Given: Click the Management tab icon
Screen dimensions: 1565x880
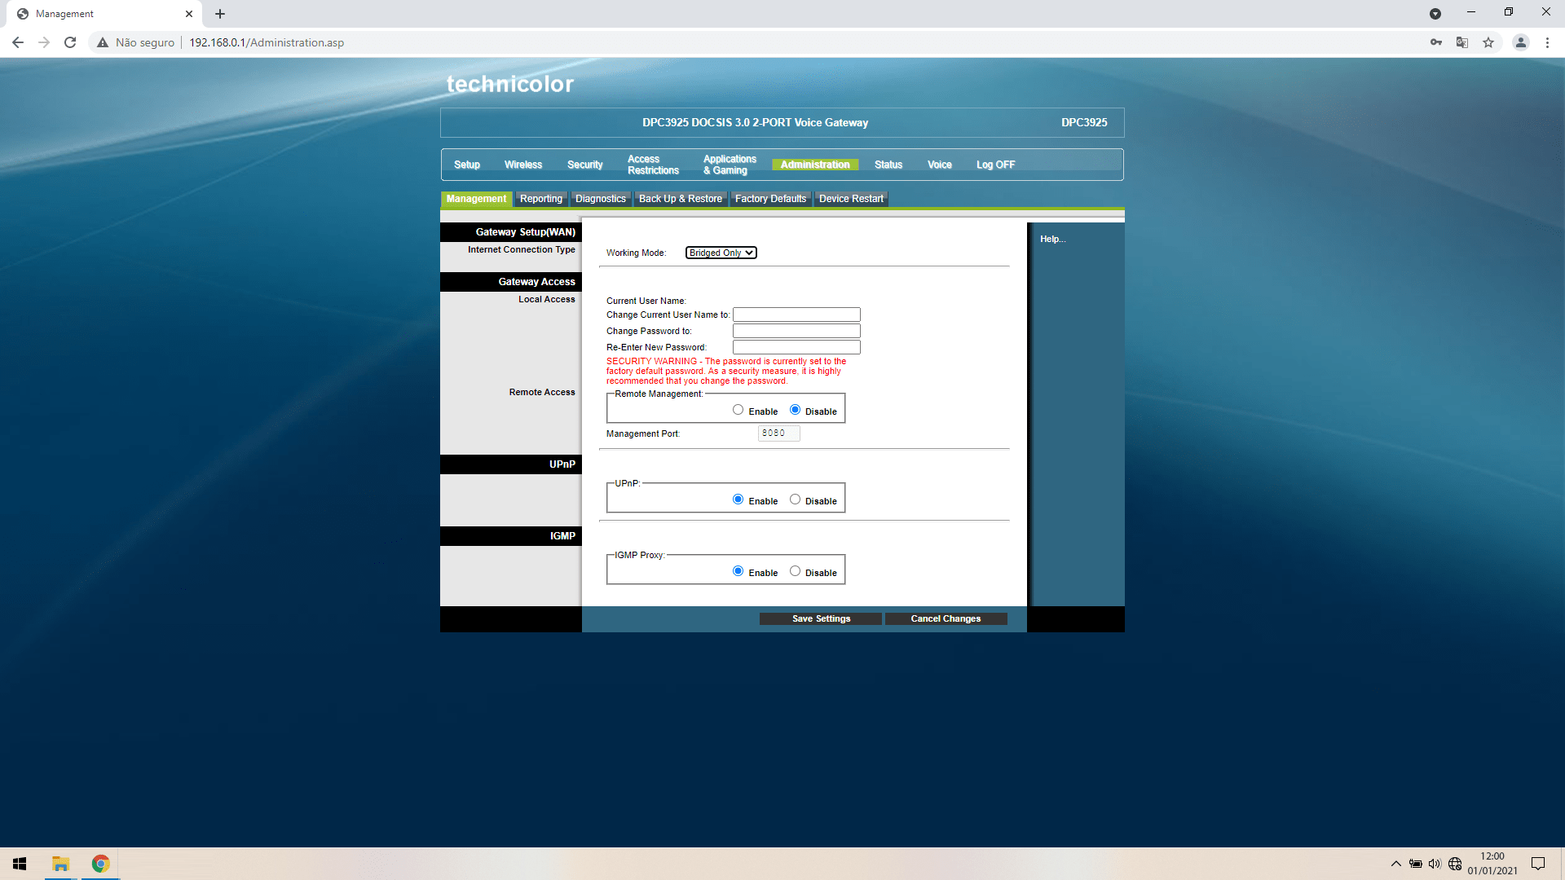Looking at the screenshot, I should tap(475, 199).
